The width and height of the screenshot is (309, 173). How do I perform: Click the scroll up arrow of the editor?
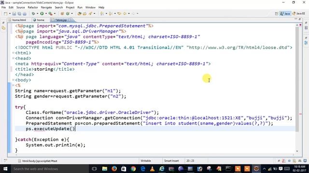point(297,25)
